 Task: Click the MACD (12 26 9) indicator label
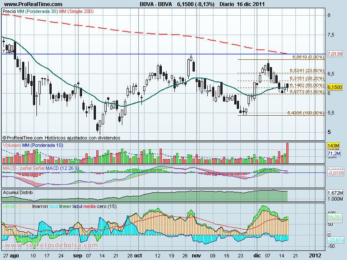(62, 168)
